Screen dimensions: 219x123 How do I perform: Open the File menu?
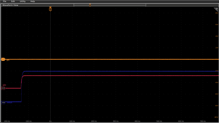tap(4, 1)
